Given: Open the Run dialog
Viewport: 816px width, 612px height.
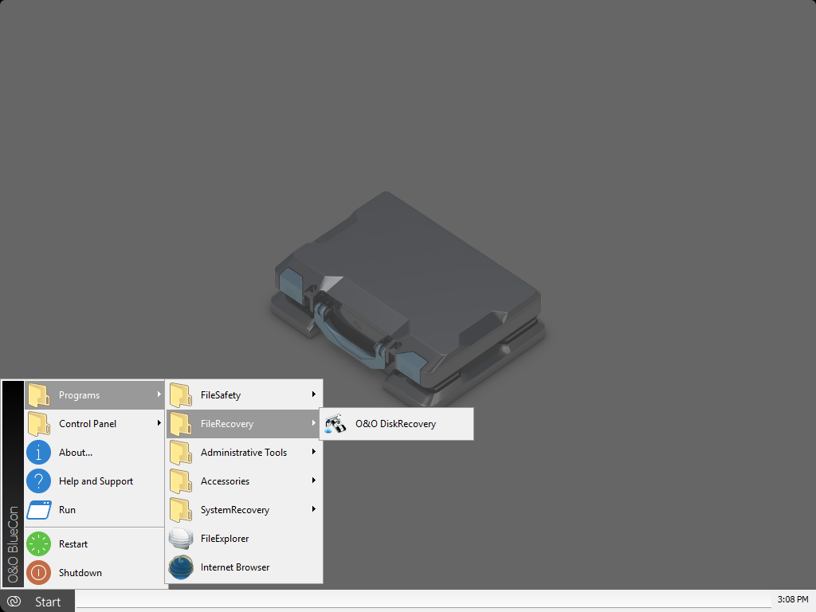Looking at the screenshot, I should pos(95,509).
